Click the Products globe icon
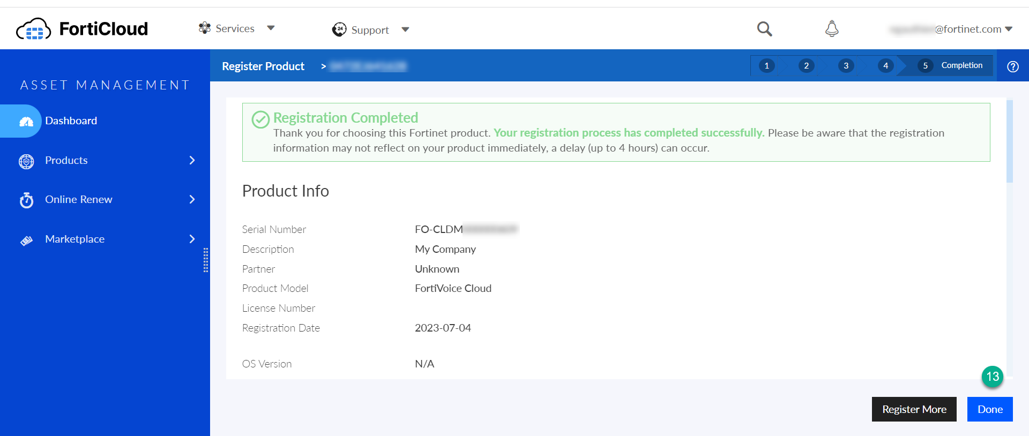Viewport: 1029px width, 436px height. coord(26,161)
